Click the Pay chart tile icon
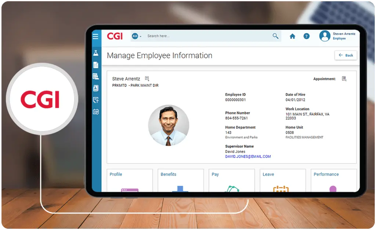Viewport: 376px width, 230px height. tap(232, 189)
